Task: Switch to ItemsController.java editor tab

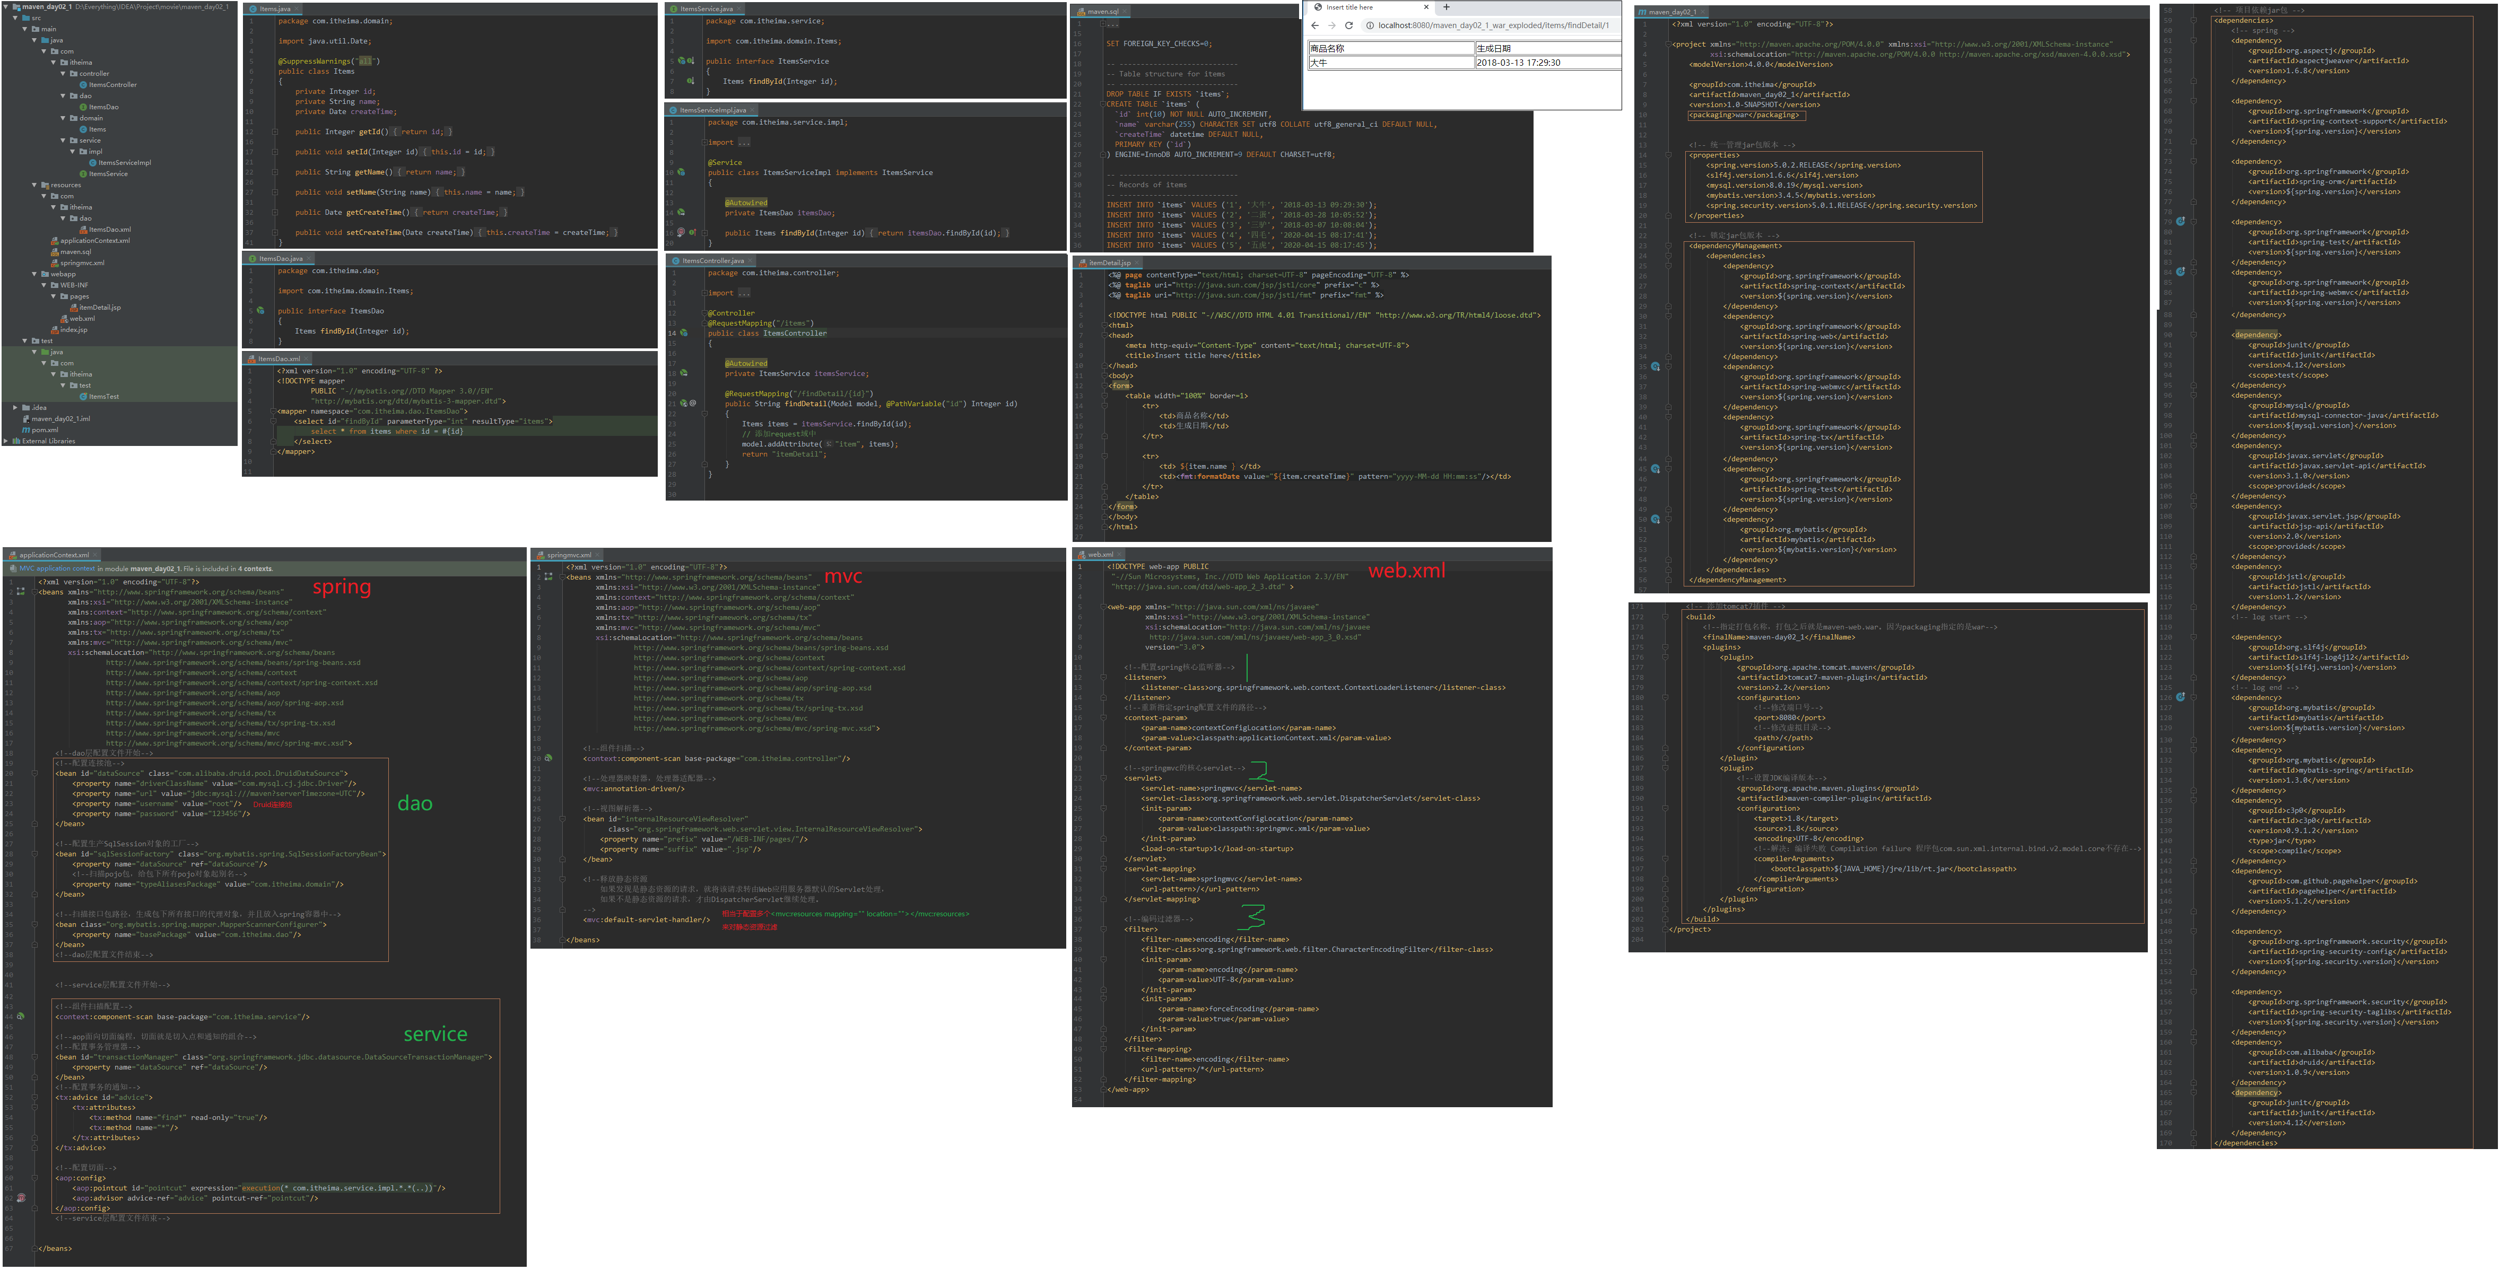Action: pos(712,261)
